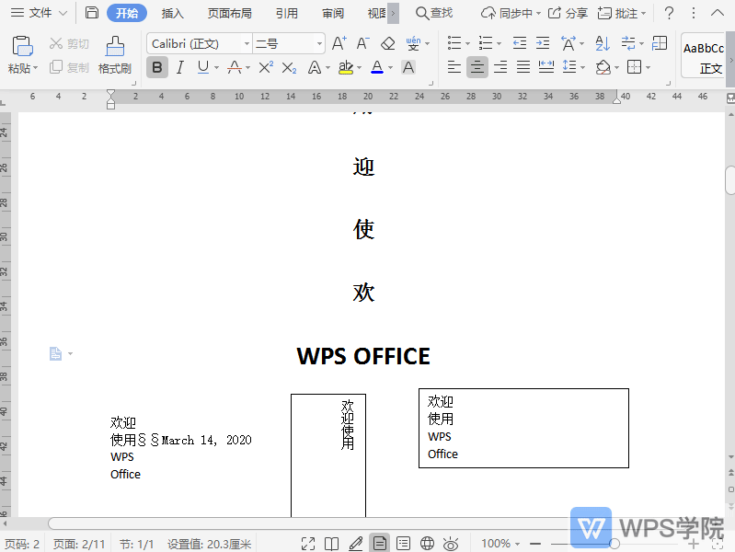Show more ribbon tabs arrow
The image size is (735, 552).
pos(394,13)
